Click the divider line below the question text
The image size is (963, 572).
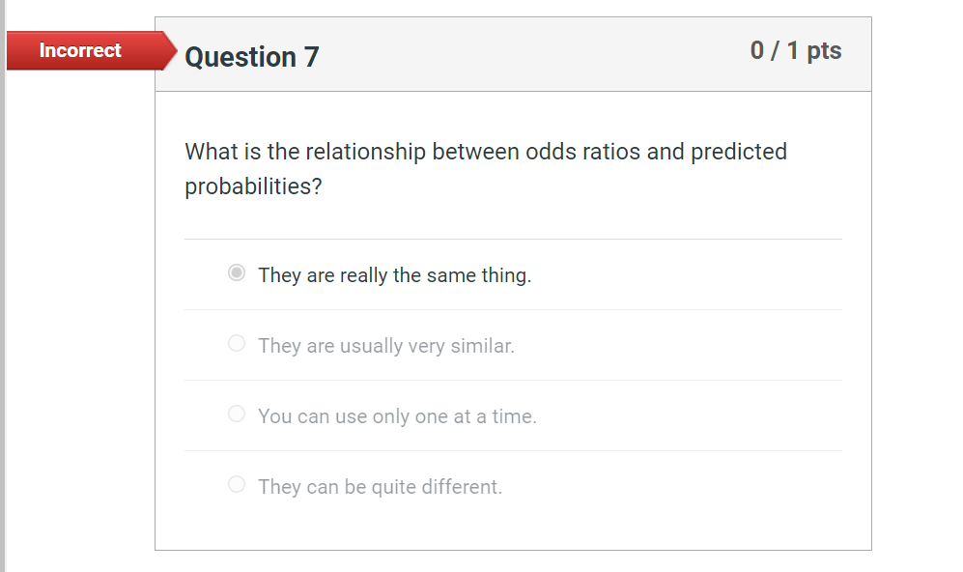coord(512,235)
